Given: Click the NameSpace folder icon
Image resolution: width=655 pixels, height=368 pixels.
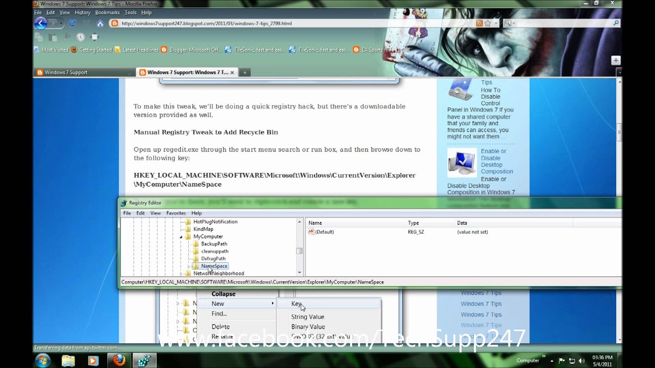Looking at the screenshot, I should click(x=196, y=266).
